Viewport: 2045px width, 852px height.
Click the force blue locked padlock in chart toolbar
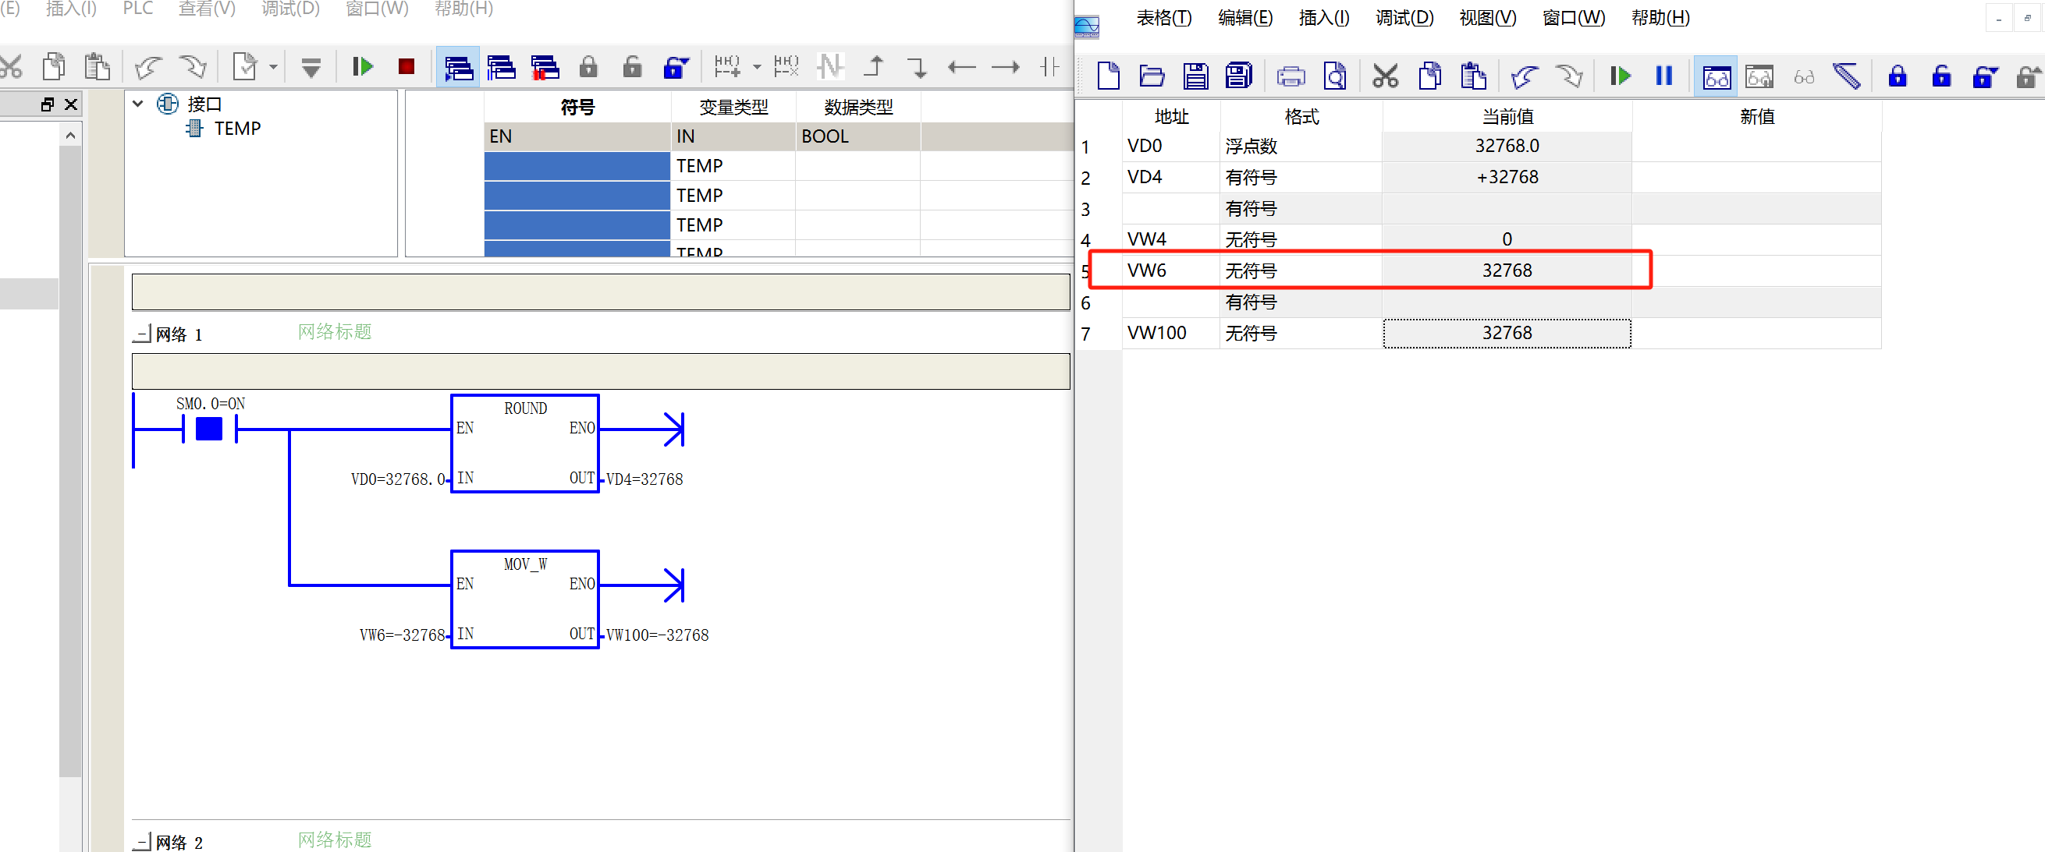click(1898, 76)
